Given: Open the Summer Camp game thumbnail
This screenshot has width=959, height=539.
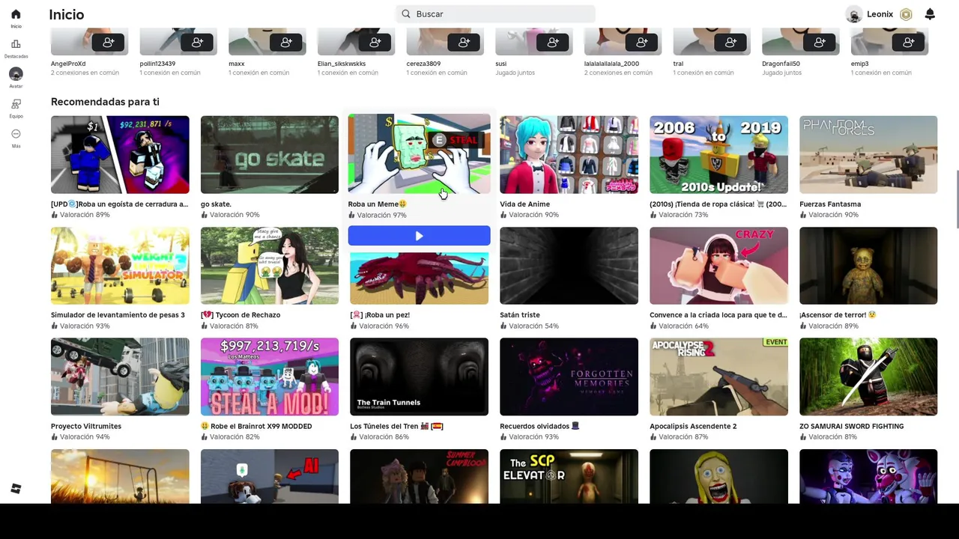Looking at the screenshot, I should [x=419, y=476].
